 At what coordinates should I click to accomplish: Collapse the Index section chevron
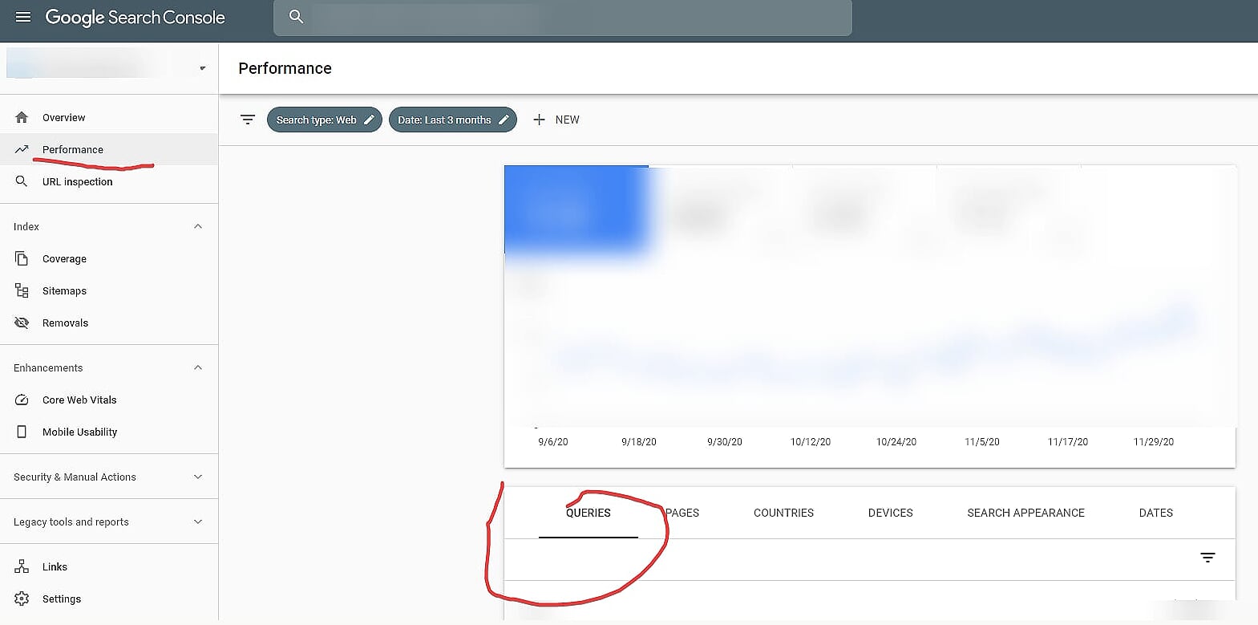point(198,226)
